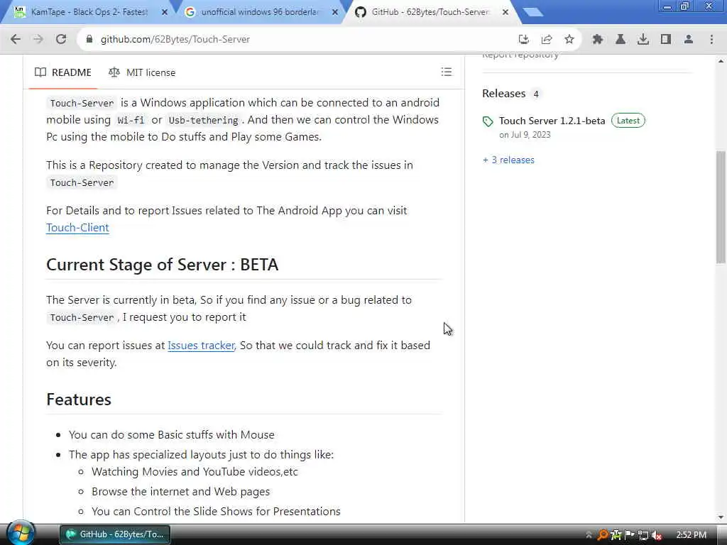Image resolution: width=727 pixels, height=545 pixels.
Task: Click 'Watching Movies and YouTube videos,etc' item
Action: (195, 472)
